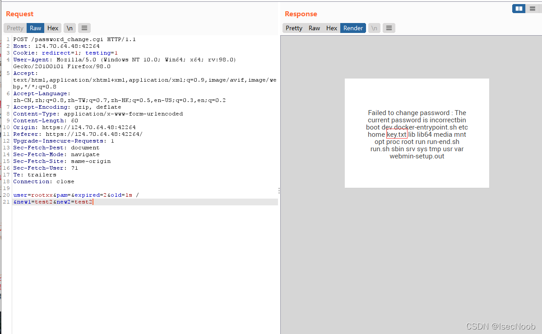The height and width of the screenshot is (334, 542).
Task: Click Upgrade-Insecure-Requests: 1 line
Action: pyautogui.click(x=64, y=141)
